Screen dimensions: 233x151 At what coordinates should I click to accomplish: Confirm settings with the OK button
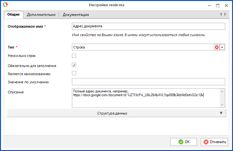coord(184,142)
